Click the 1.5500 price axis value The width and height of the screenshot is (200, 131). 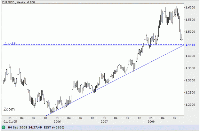click(190, 20)
